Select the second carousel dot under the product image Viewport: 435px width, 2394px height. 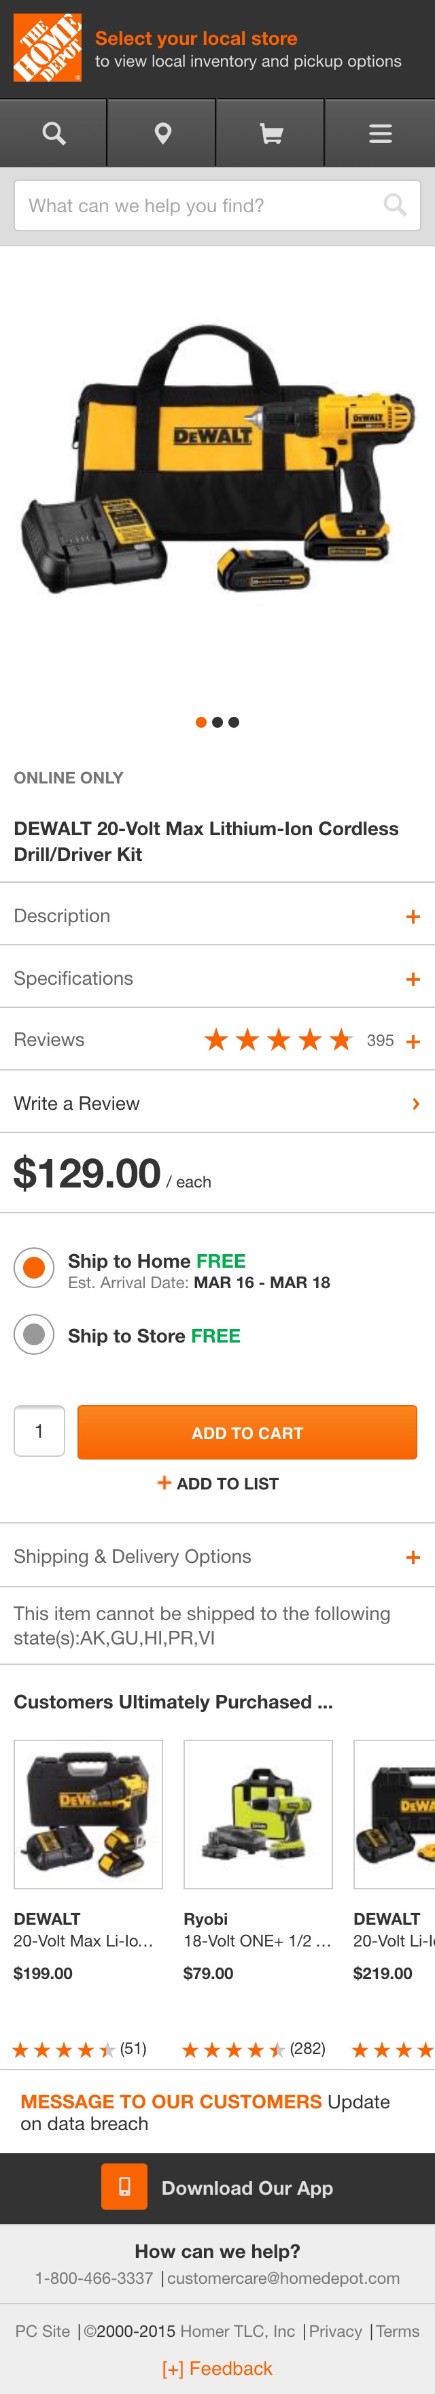[217, 721]
